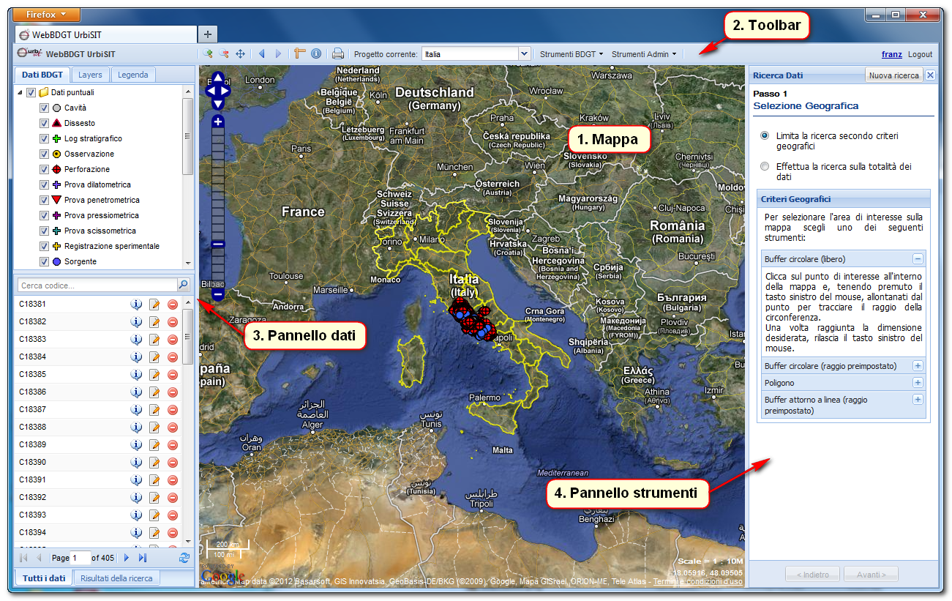Go to next page of records
This screenshot has height=601, width=952.
click(127, 558)
